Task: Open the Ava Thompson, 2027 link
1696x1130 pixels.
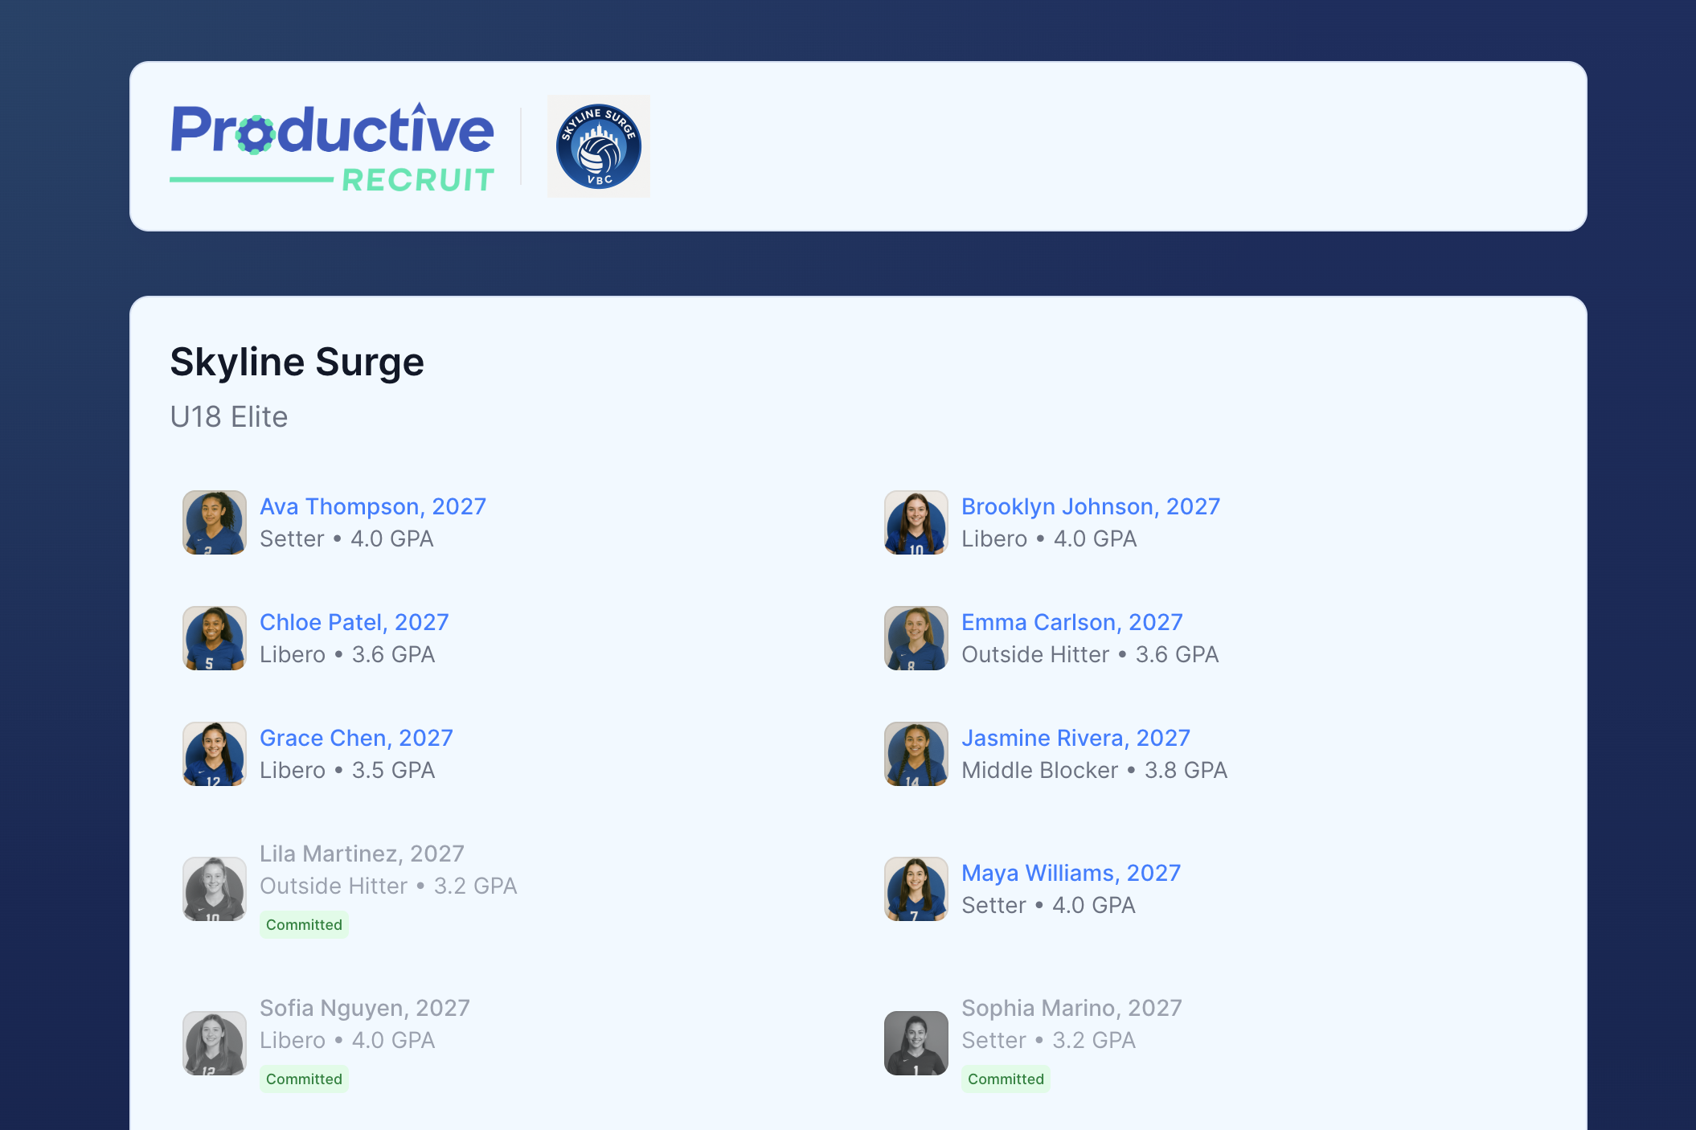Action: coord(373,506)
